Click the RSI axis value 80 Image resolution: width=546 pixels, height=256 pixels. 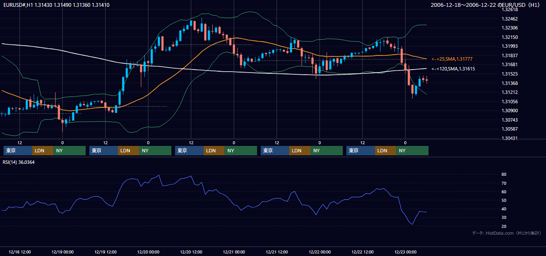(x=504, y=175)
